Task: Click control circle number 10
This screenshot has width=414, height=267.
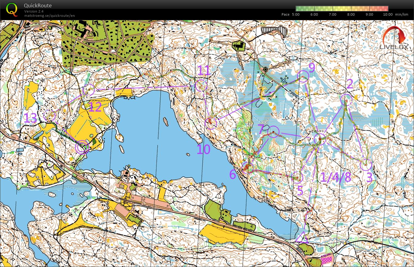Action: click(x=211, y=123)
